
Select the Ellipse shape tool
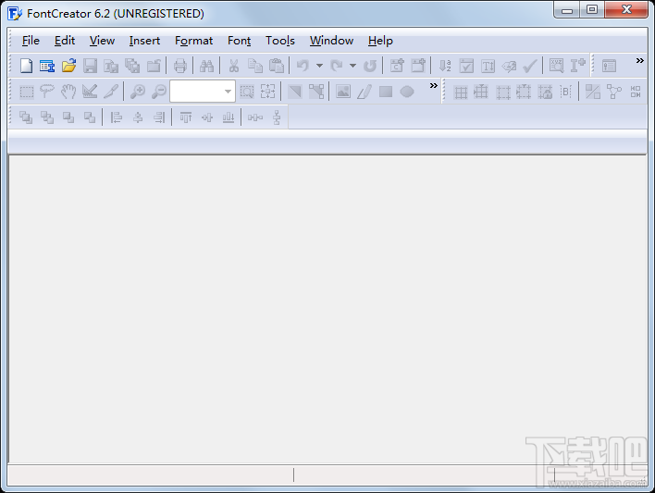[407, 92]
